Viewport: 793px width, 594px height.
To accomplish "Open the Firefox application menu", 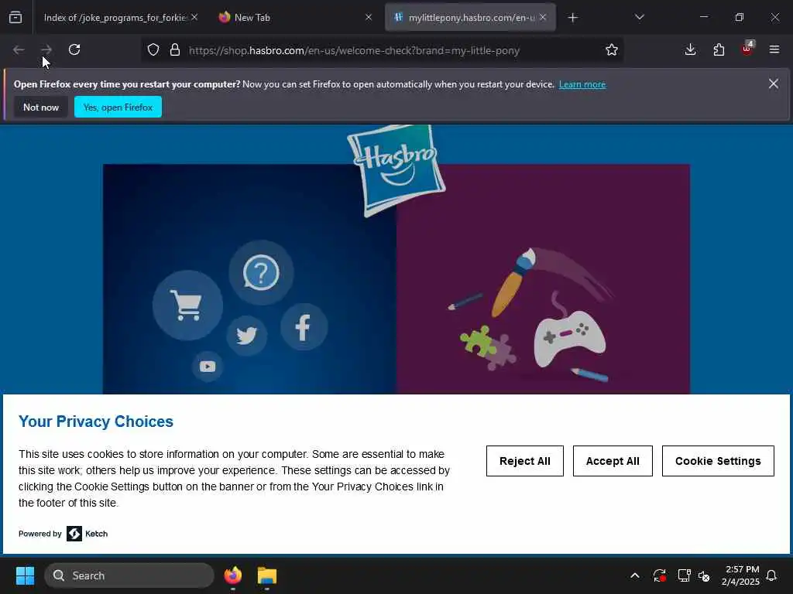I will click(x=774, y=49).
